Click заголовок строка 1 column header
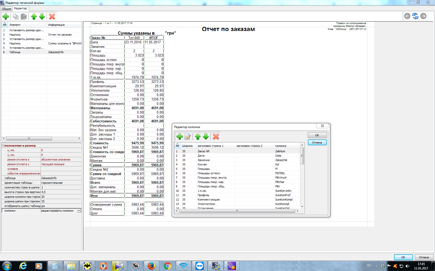435x271 pixels. coord(215,146)
